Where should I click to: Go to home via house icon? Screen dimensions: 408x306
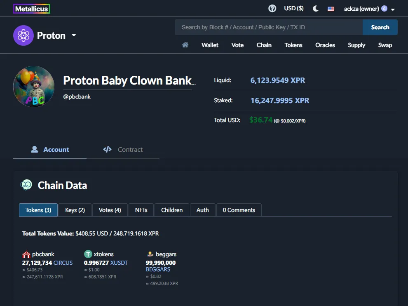coord(185,45)
